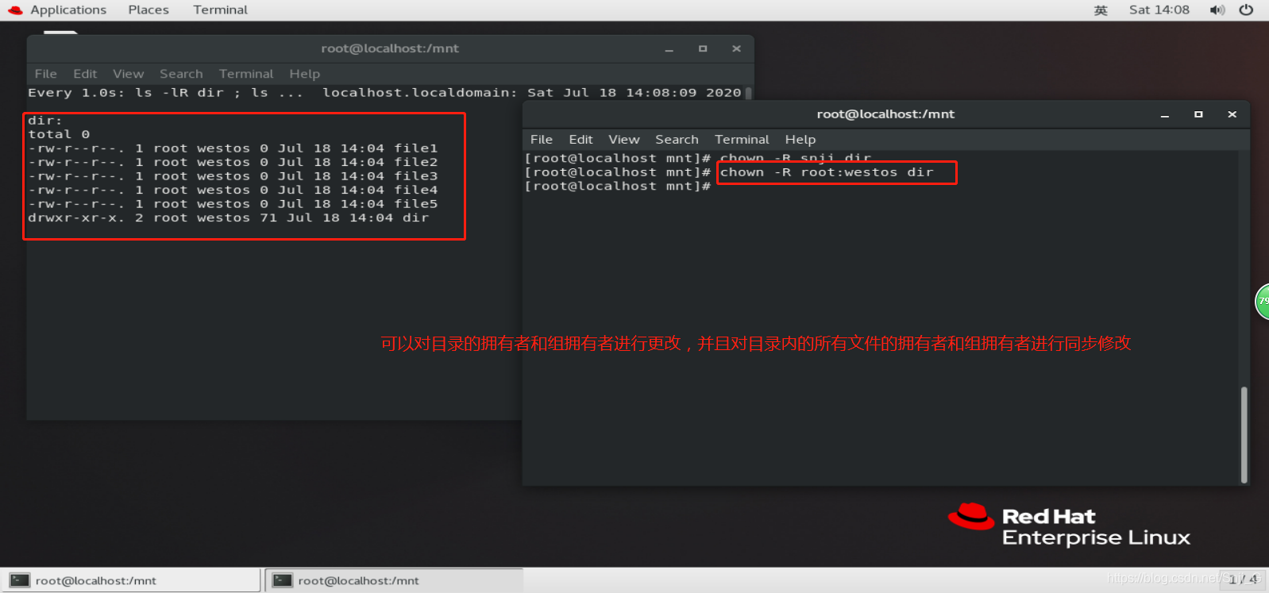
Task: Open the Places menu
Action: (148, 10)
